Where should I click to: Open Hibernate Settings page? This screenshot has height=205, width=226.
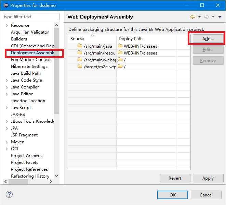(x=29, y=67)
